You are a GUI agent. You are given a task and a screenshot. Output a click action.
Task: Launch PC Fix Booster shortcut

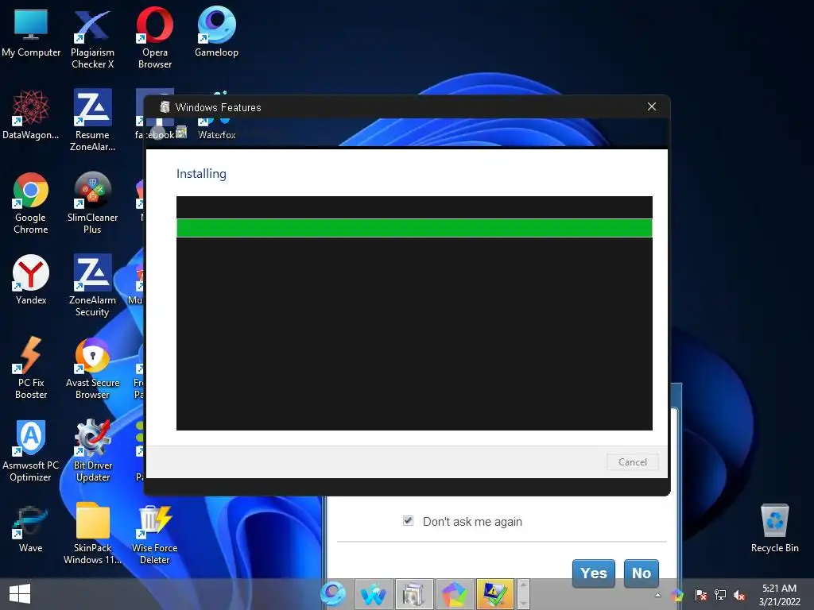pos(31,369)
